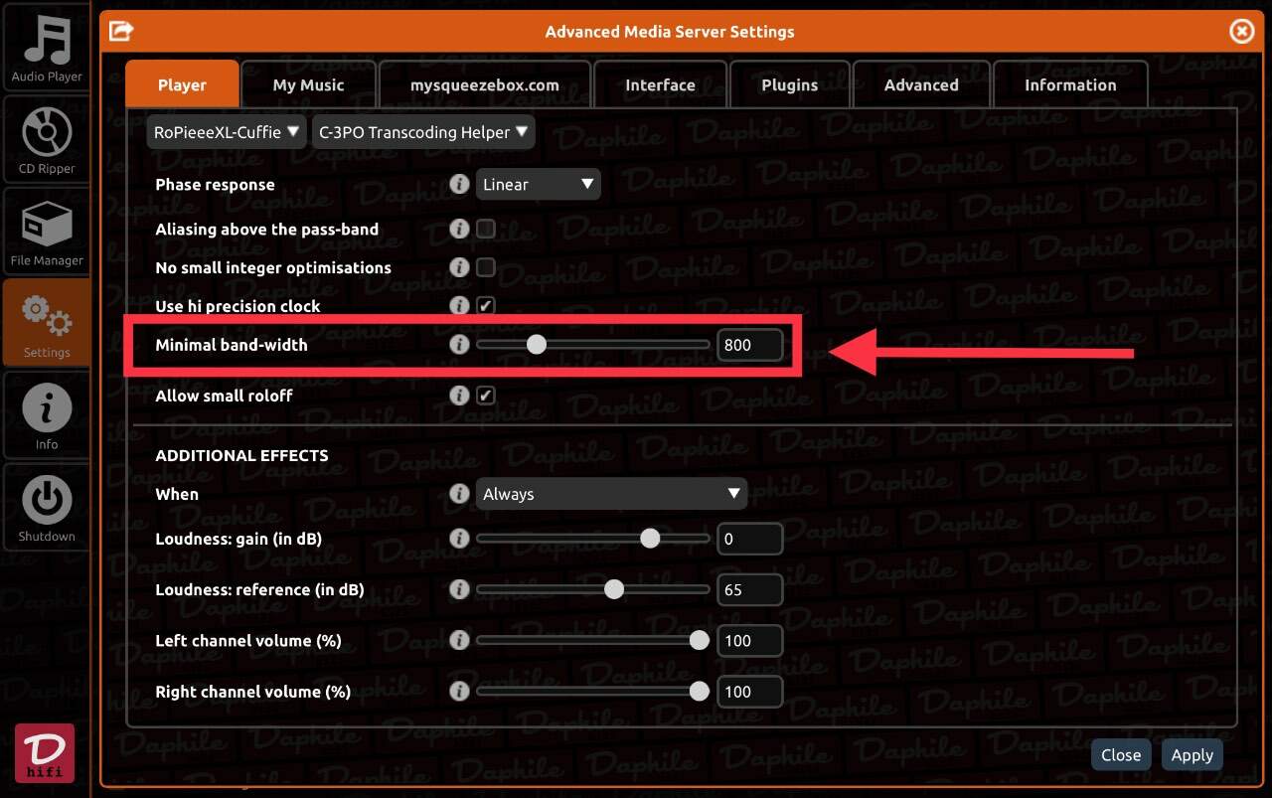This screenshot has height=798, width=1272.
Task: Click the Loudness reference slider handle
Action: click(614, 589)
